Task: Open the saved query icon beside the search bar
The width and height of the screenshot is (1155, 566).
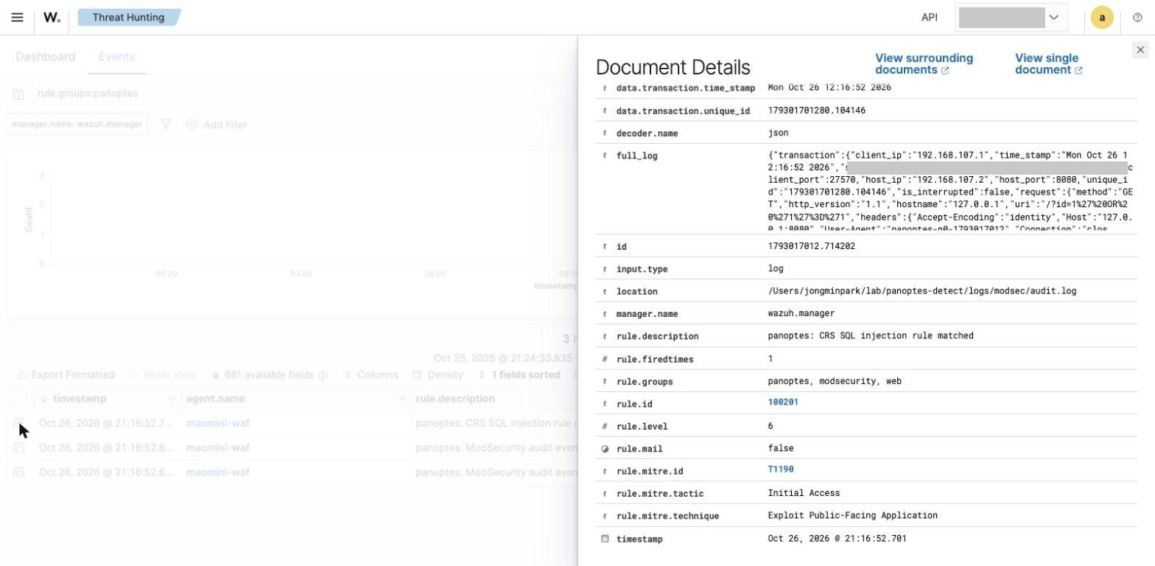Action: 19,94
